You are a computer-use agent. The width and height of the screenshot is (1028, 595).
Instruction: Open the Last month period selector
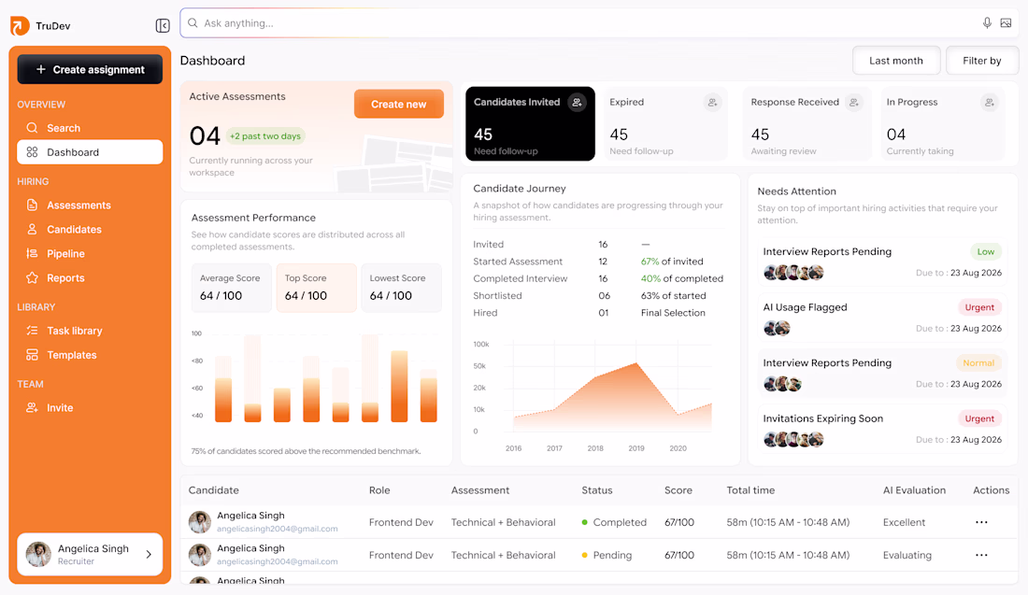[896, 61]
